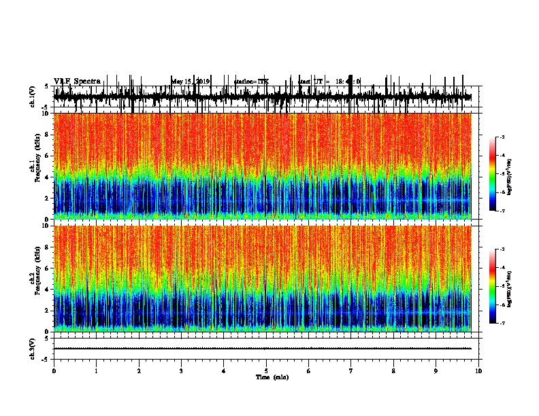Click the "6" kHz tick on ch.2 spectrogram
Image resolution: width=539 pixels, height=416 pixels.
pyautogui.click(x=48, y=268)
